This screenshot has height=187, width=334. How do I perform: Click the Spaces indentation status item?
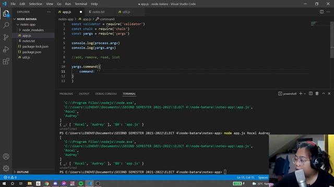[x=263, y=177]
